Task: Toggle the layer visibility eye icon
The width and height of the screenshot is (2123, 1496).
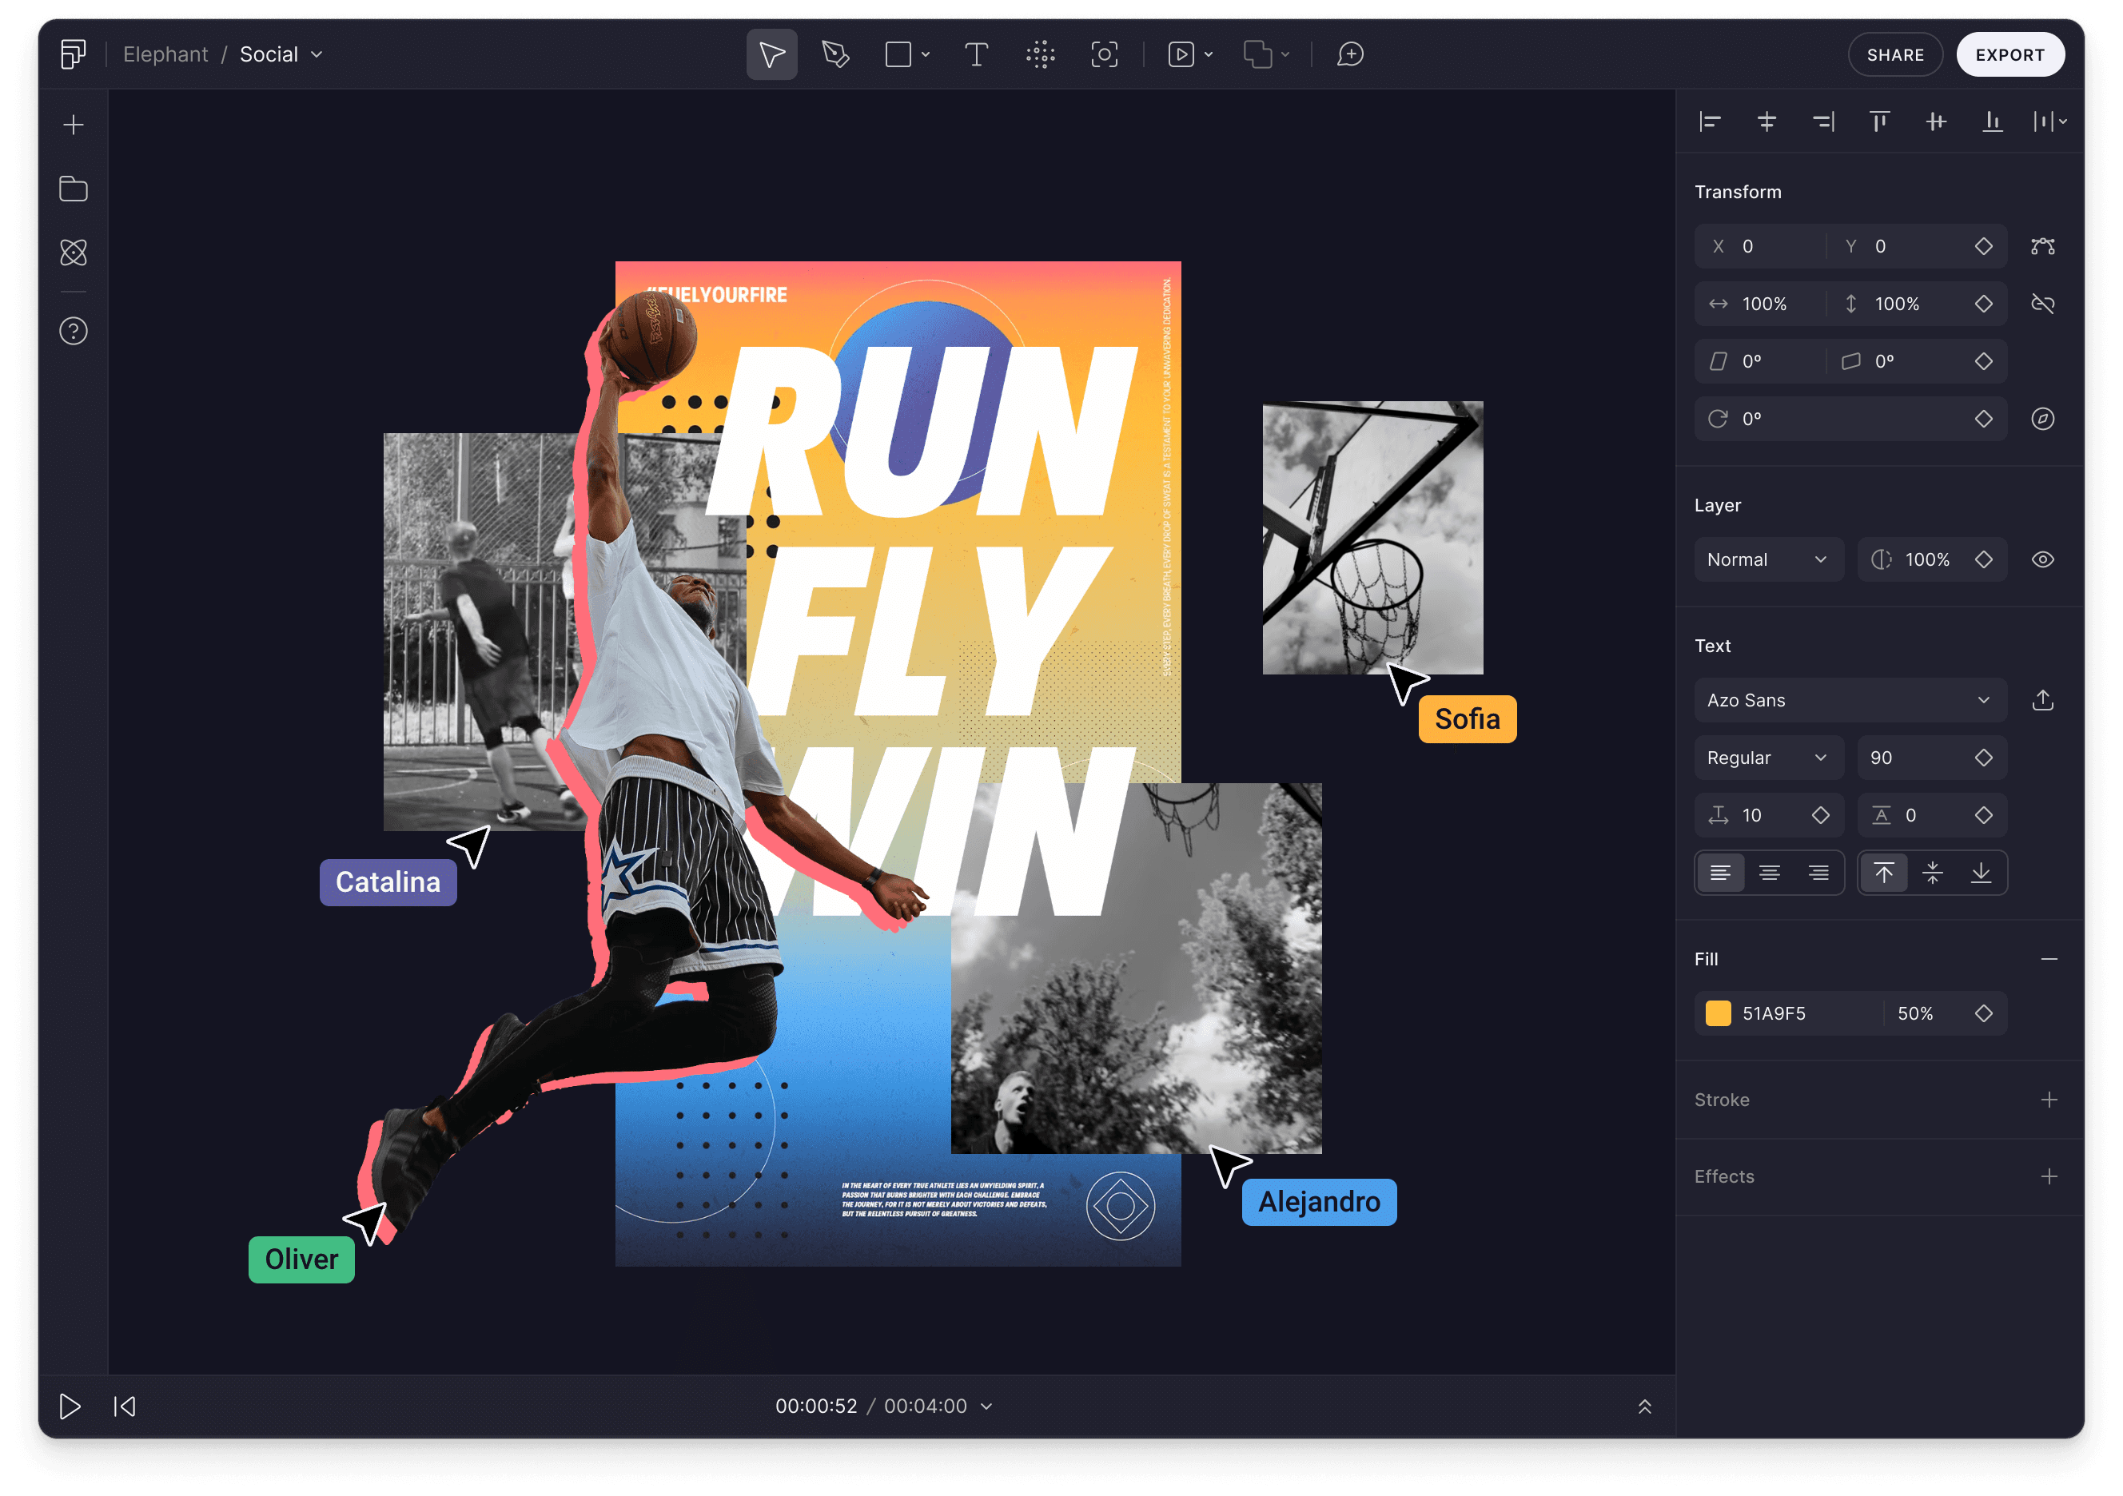Action: [2042, 559]
